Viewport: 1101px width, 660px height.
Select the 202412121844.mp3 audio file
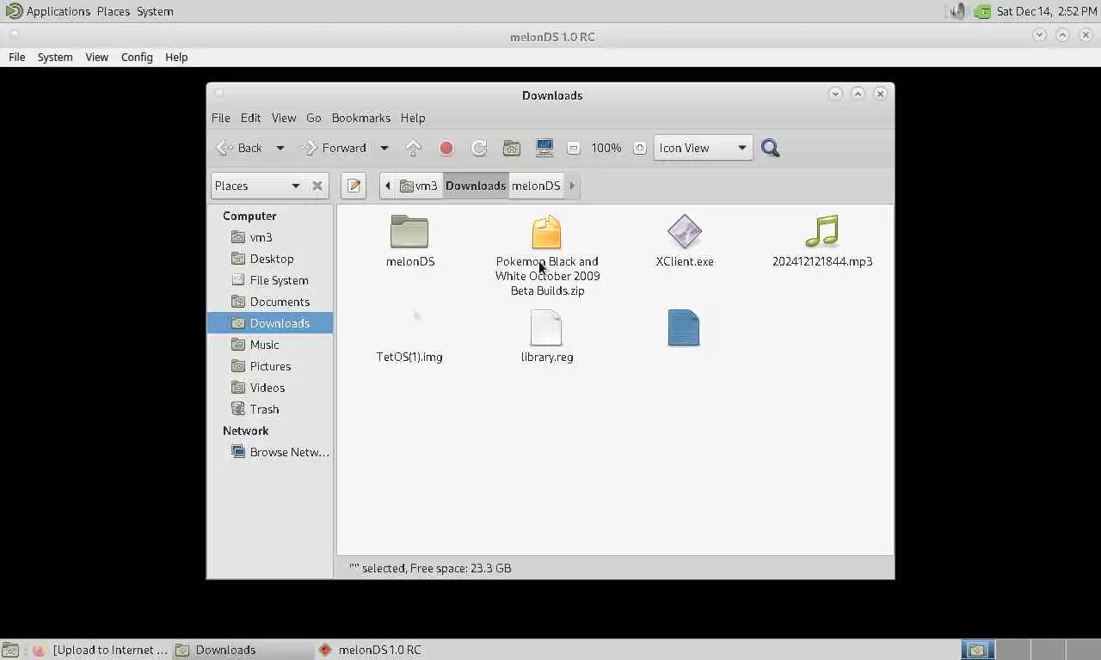[x=822, y=232]
